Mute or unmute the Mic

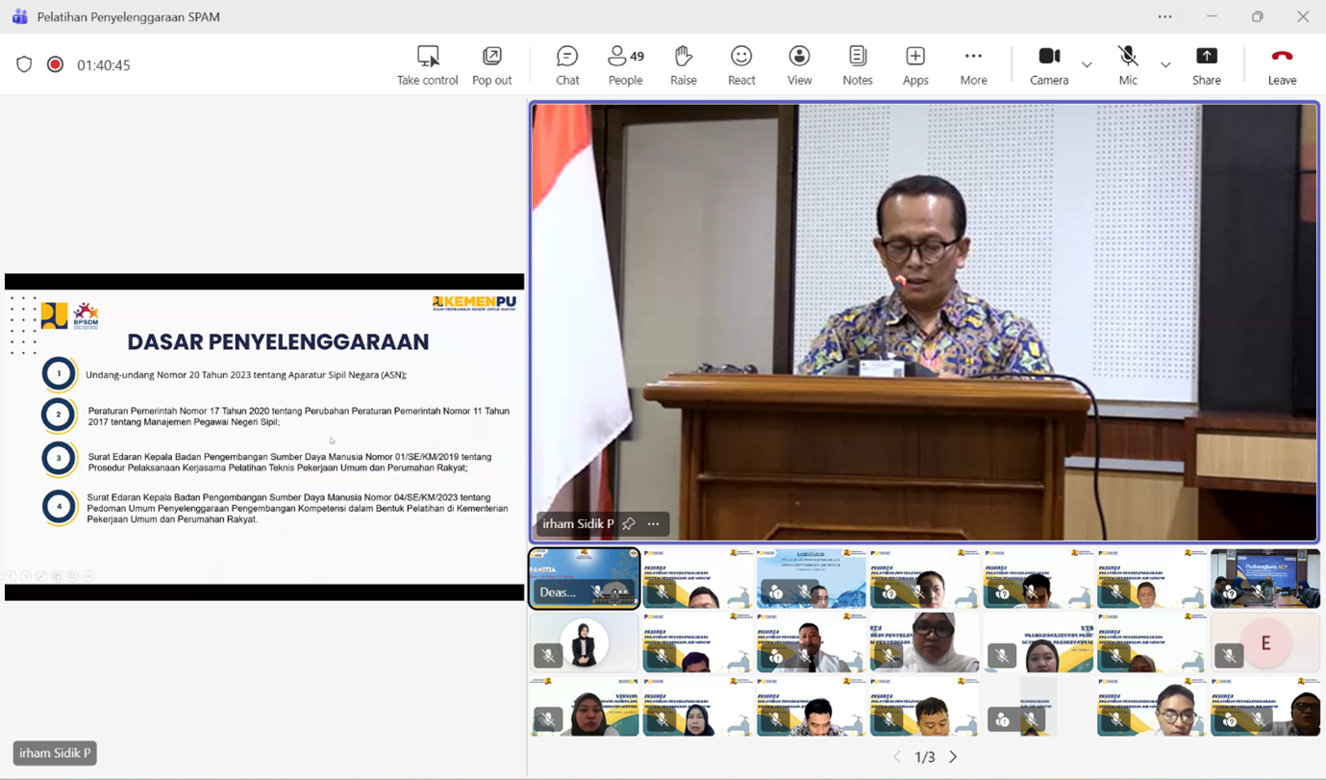1127,63
